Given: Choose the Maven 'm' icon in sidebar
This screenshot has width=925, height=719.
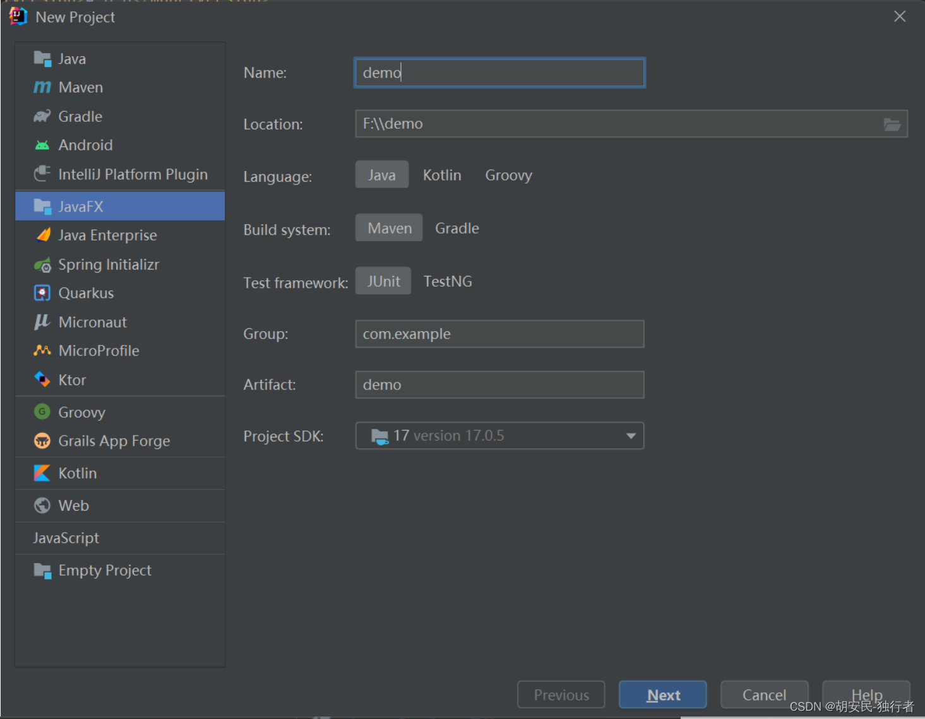Looking at the screenshot, I should pos(42,87).
